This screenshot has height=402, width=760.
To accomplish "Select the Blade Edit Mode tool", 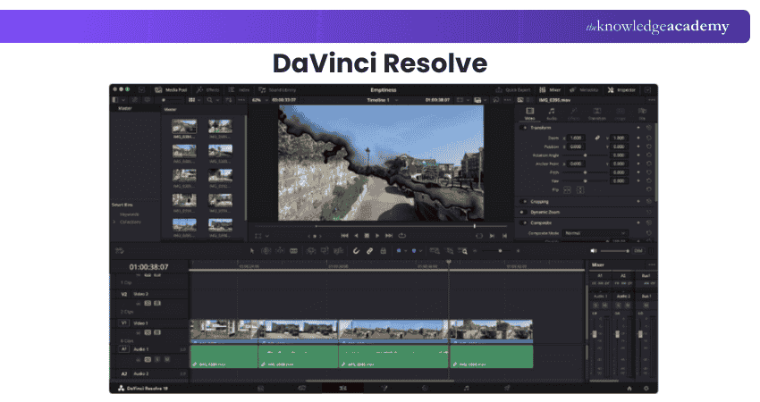I will tap(294, 251).
